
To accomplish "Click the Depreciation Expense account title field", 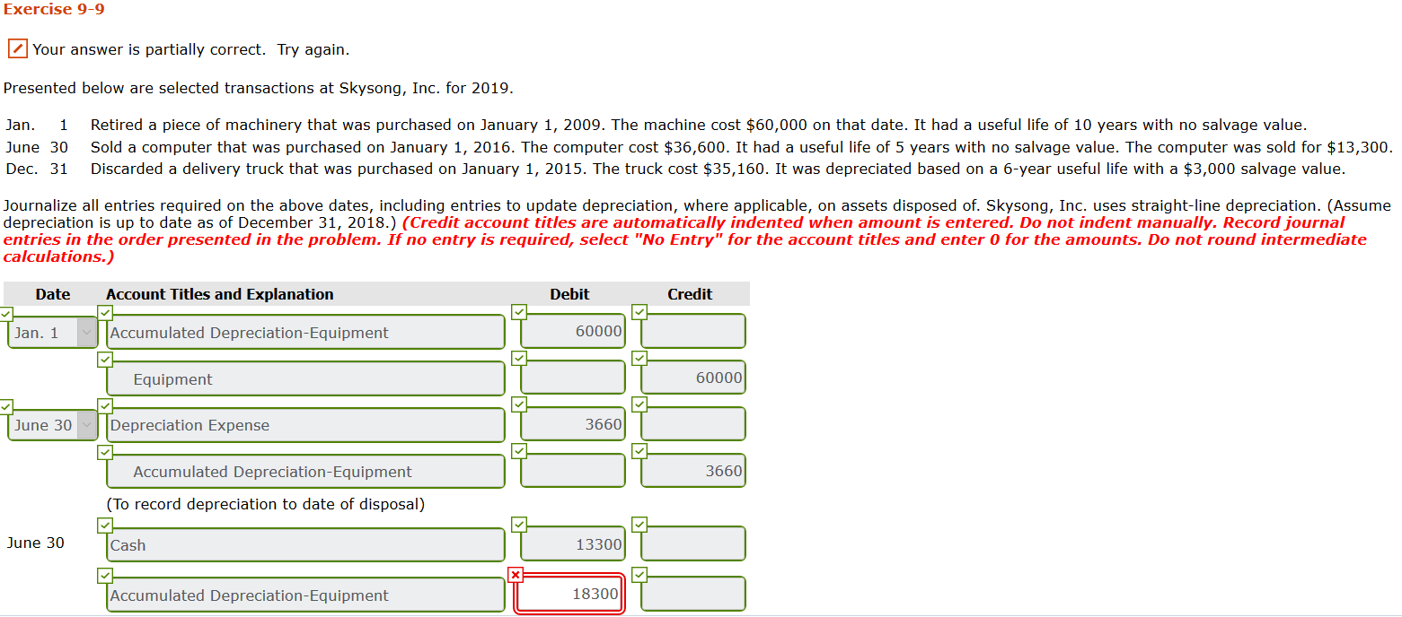I will 306,425.
